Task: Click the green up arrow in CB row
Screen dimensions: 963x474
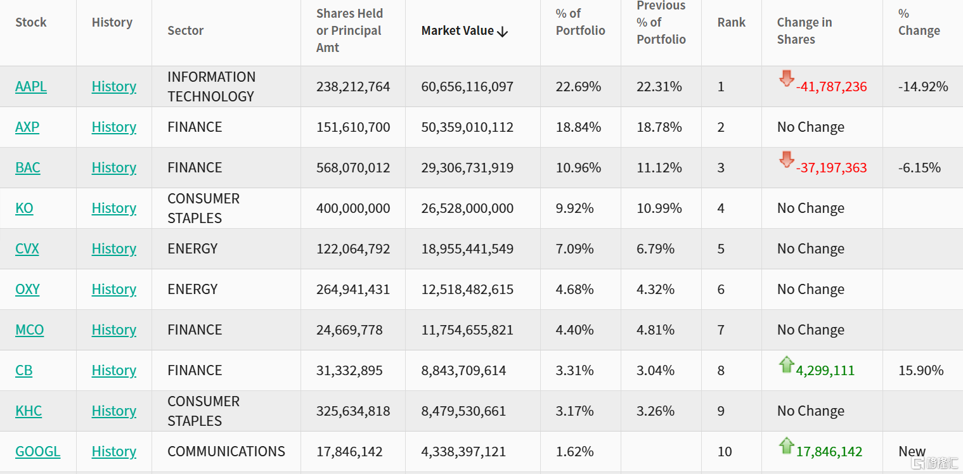Action: pyautogui.click(x=786, y=364)
